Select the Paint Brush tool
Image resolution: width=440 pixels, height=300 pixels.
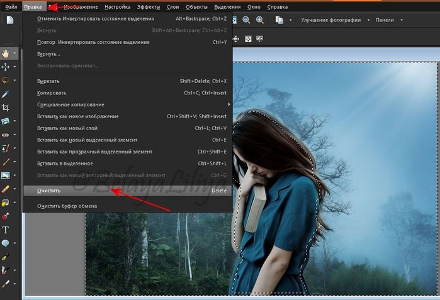coord(5,162)
